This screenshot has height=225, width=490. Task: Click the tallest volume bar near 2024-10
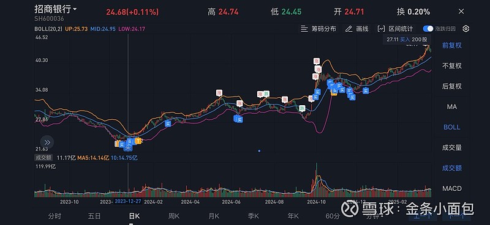[316, 180]
